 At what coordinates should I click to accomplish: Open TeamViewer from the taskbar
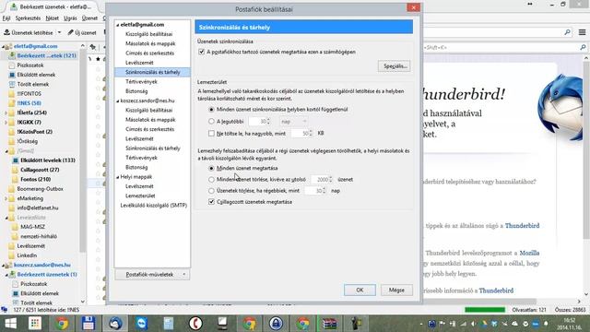[x=142, y=324]
